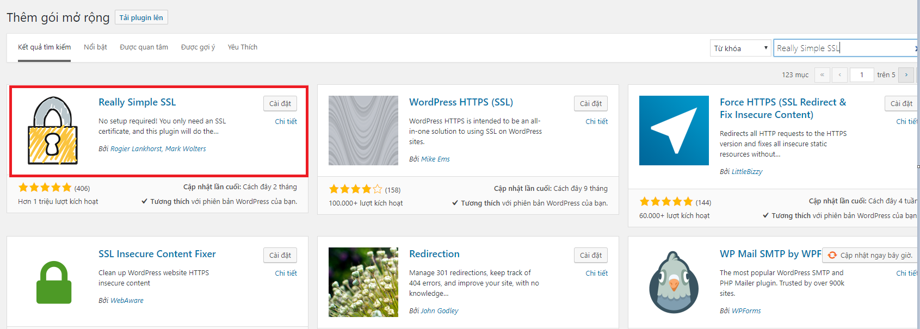
Task: Click the Tải plugin lên button
Action: 141,17
